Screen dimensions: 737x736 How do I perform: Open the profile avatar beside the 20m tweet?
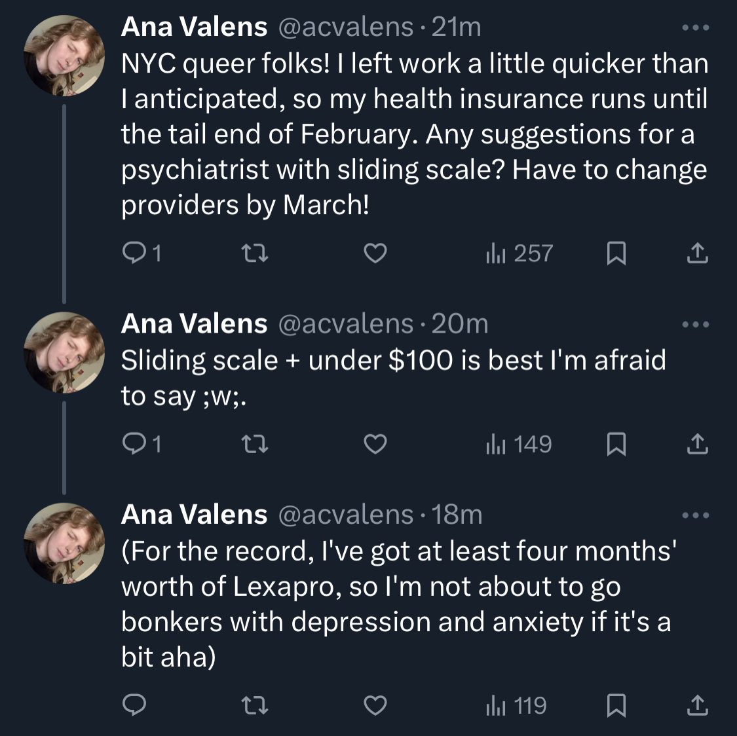(x=64, y=352)
